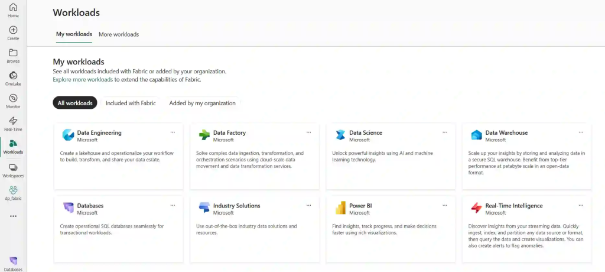Click the Data Factory card description text
The image size is (605, 272).
tap(250, 160)
